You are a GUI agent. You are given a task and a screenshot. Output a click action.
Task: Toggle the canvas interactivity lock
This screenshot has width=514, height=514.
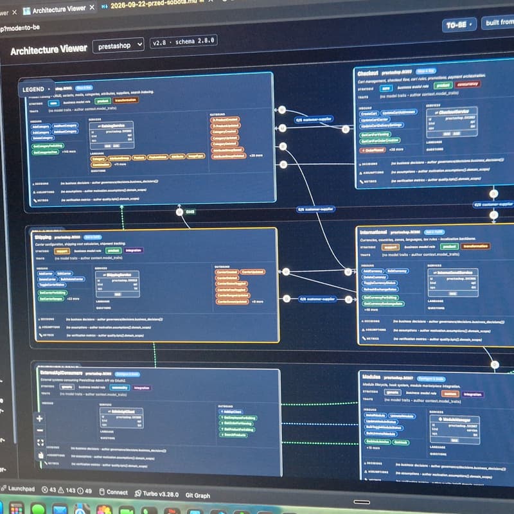[41, 455]
